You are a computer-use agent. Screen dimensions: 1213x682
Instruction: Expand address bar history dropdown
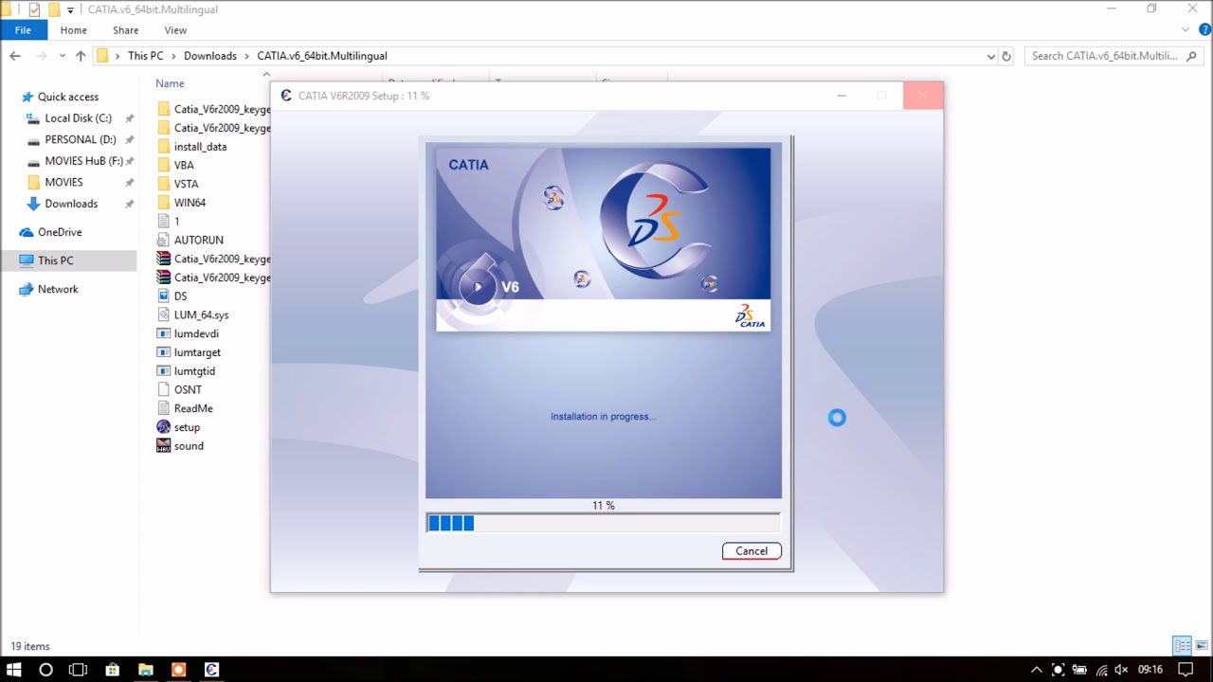pos(990,56)
